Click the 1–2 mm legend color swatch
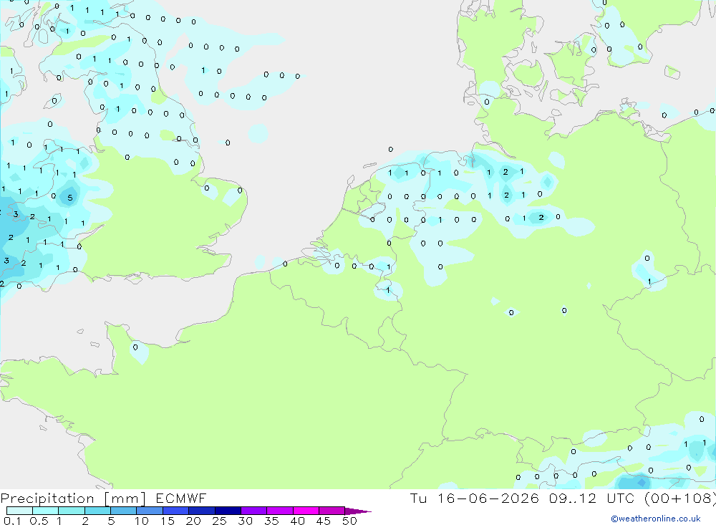Image resolution: width=716 pixels, height=525 pixels. pos(72,511)
